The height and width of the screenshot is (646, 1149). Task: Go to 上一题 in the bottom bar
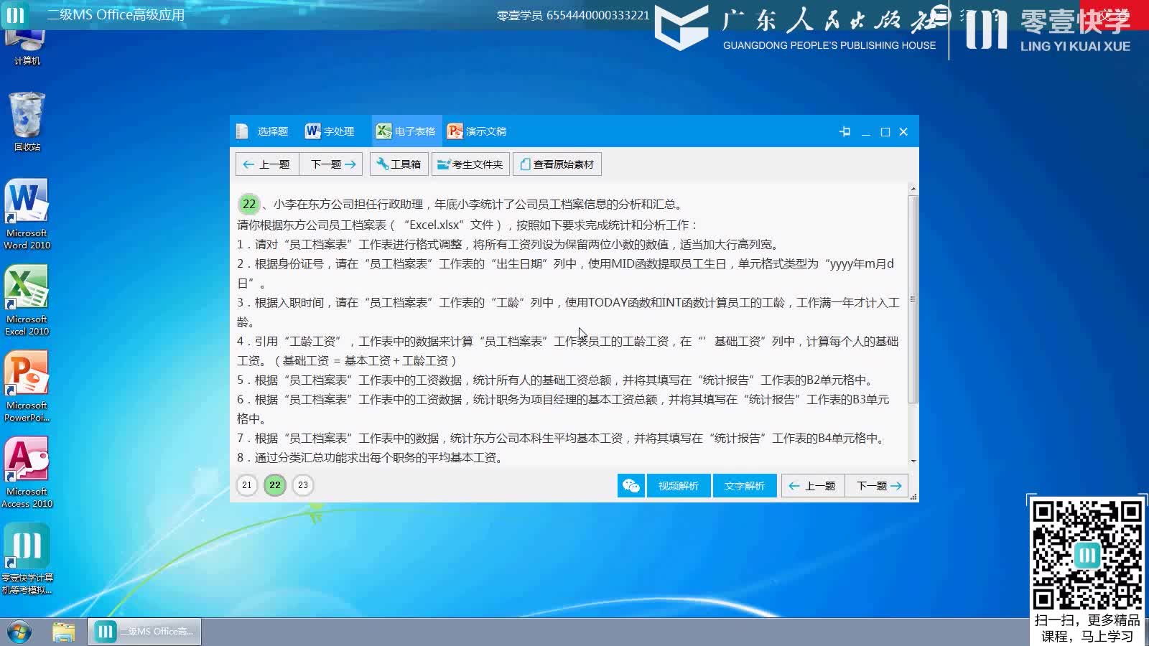pos(813,486)
